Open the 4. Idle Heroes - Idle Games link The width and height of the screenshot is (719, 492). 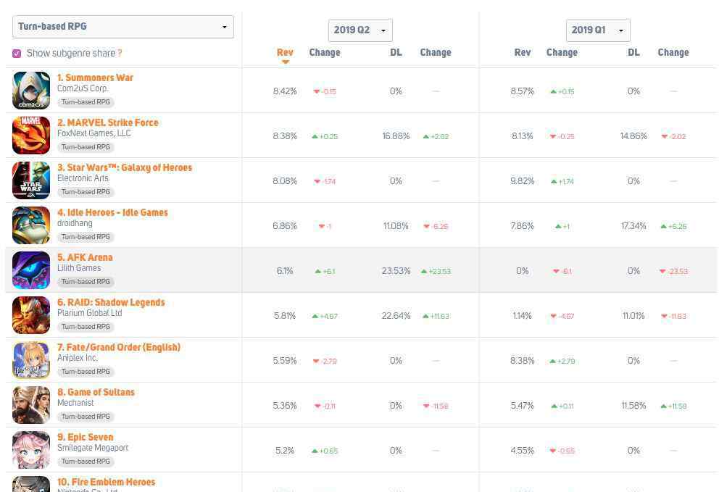pyautogui.click(x=113, y=213)
